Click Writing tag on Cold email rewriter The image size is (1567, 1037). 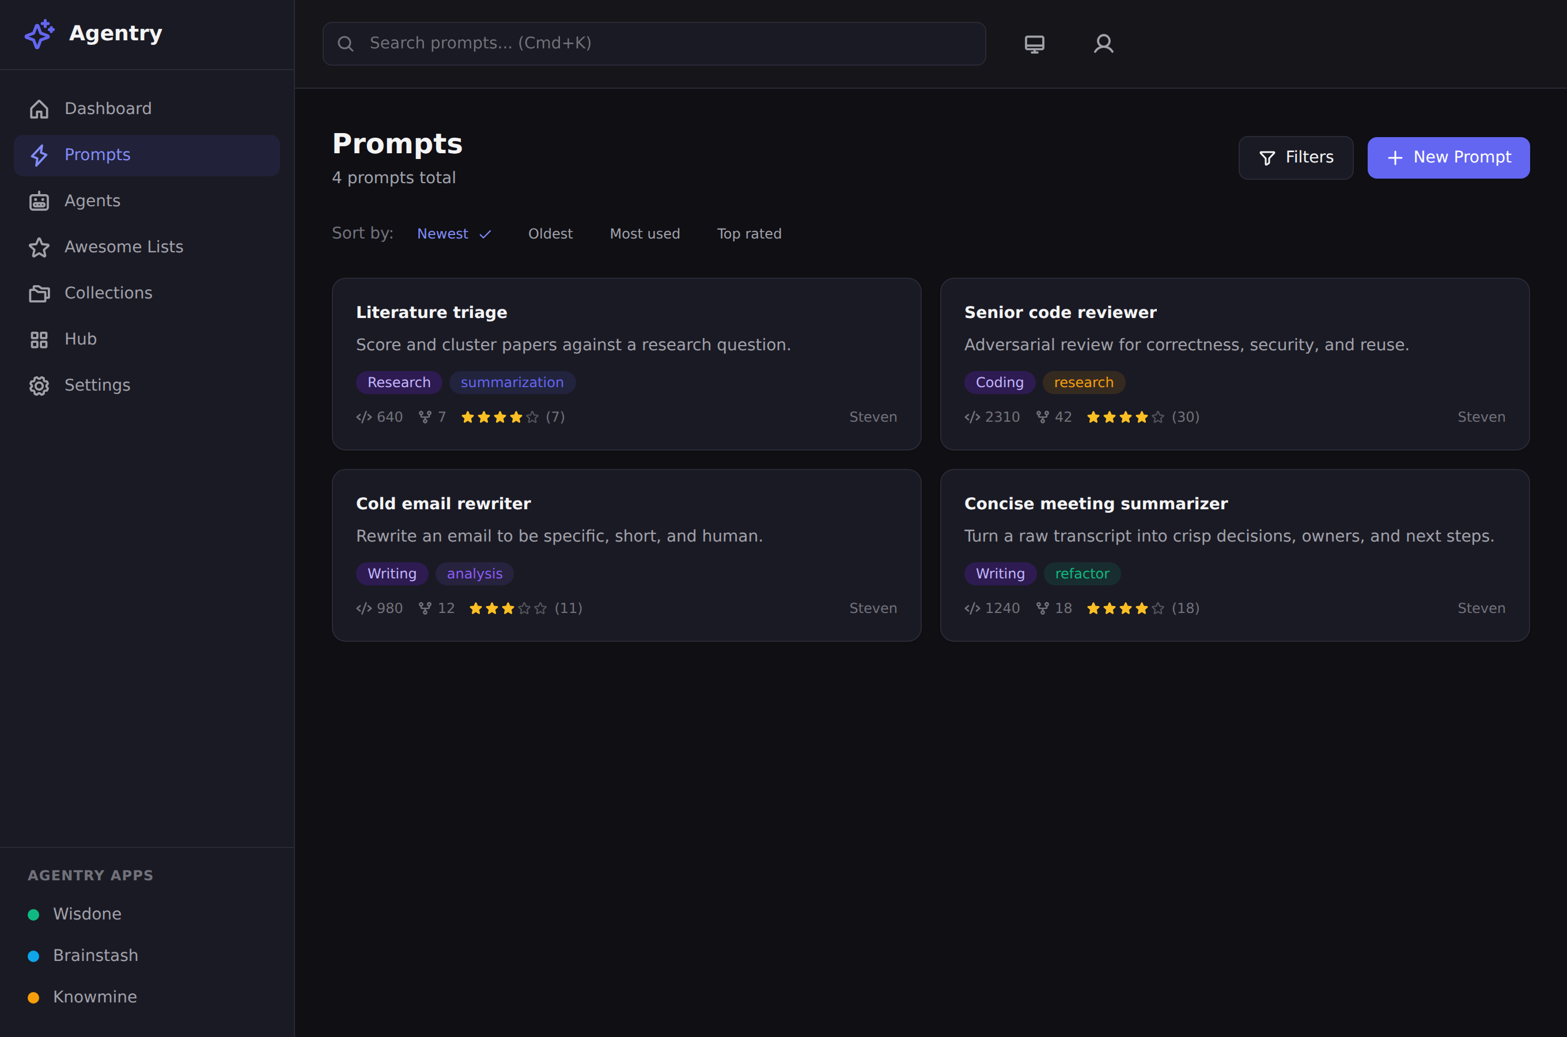tap(391, 573)
